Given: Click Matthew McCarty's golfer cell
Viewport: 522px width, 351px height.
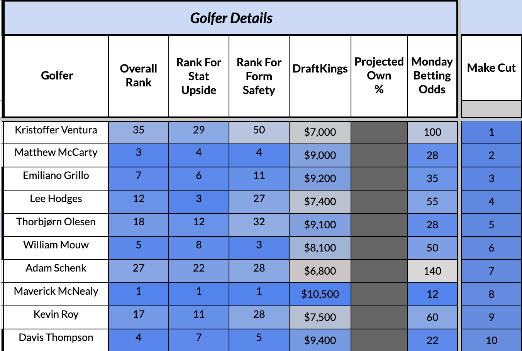Looking at the screenshot, I should 56,153.
